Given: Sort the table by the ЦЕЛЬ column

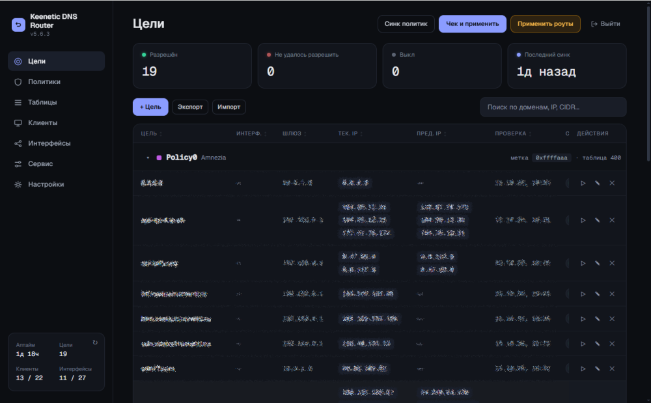Looking at the screenshot, I should coord(151,133).
